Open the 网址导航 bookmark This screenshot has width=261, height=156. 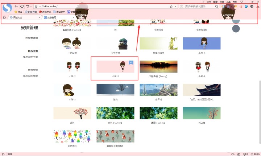pos(31,12)
